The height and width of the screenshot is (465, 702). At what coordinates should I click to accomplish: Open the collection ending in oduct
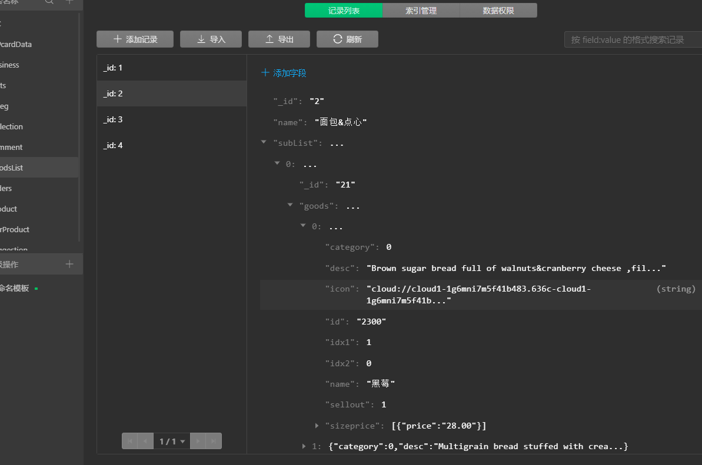click(39, 209)
